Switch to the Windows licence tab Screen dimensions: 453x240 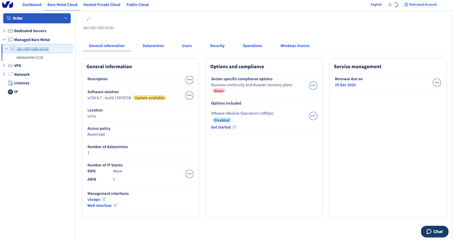[295, 46]
